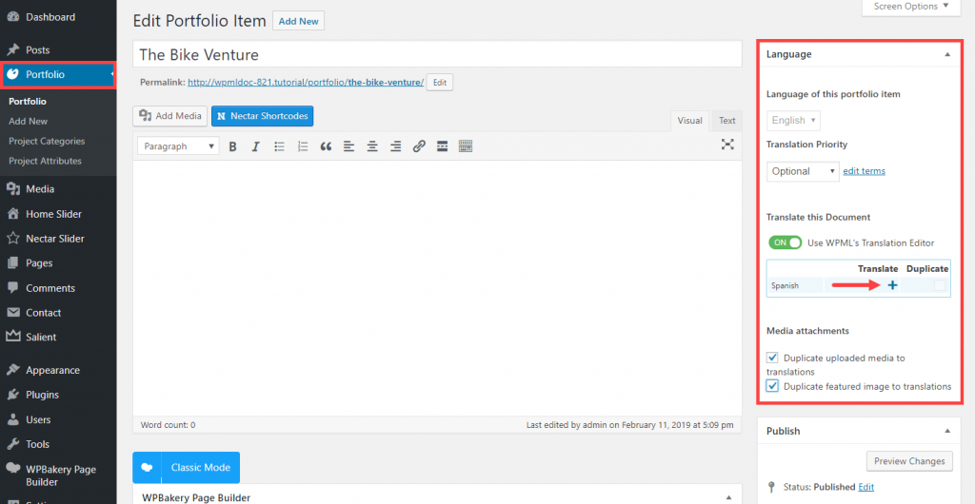The image size is (975, 504).
Task: Open the Paragraph format dropdown
Action: pos(178,146)
